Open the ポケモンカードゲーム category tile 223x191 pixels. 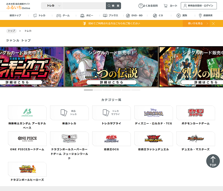[x=195, y=113]
